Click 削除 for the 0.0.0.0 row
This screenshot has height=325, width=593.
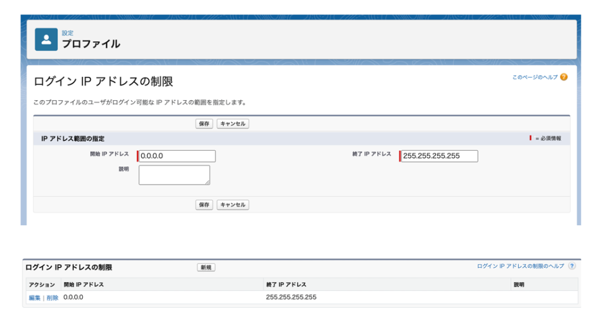[x=52, y=298]
